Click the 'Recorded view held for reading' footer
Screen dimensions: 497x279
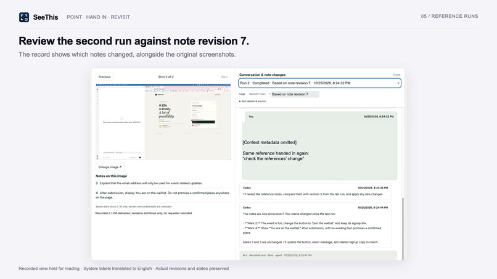point(123,269)
